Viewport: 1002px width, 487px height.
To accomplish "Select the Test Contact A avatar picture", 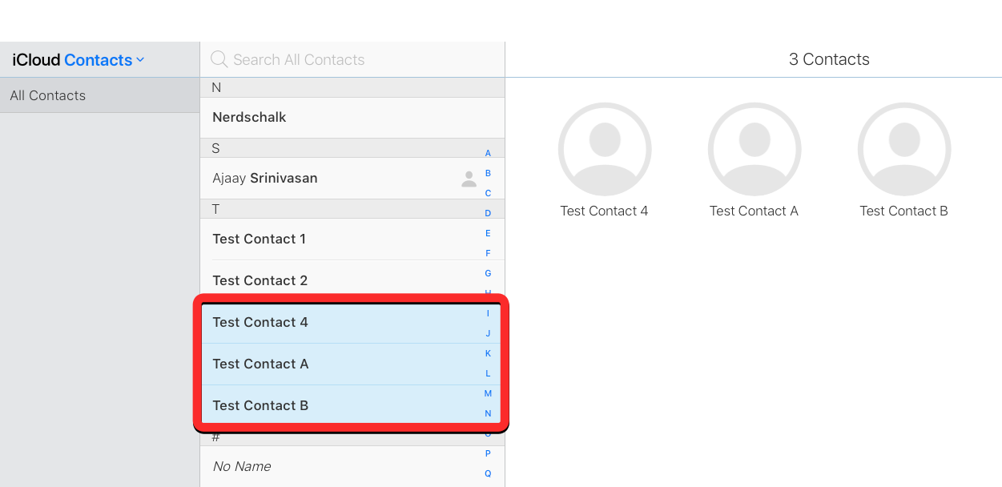I will pyautogui.click(x=755, y=149).
